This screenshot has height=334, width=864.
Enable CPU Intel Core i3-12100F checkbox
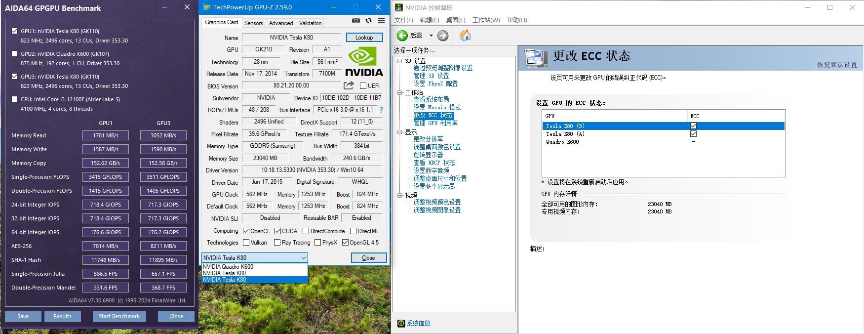click(x=14, y=99)
